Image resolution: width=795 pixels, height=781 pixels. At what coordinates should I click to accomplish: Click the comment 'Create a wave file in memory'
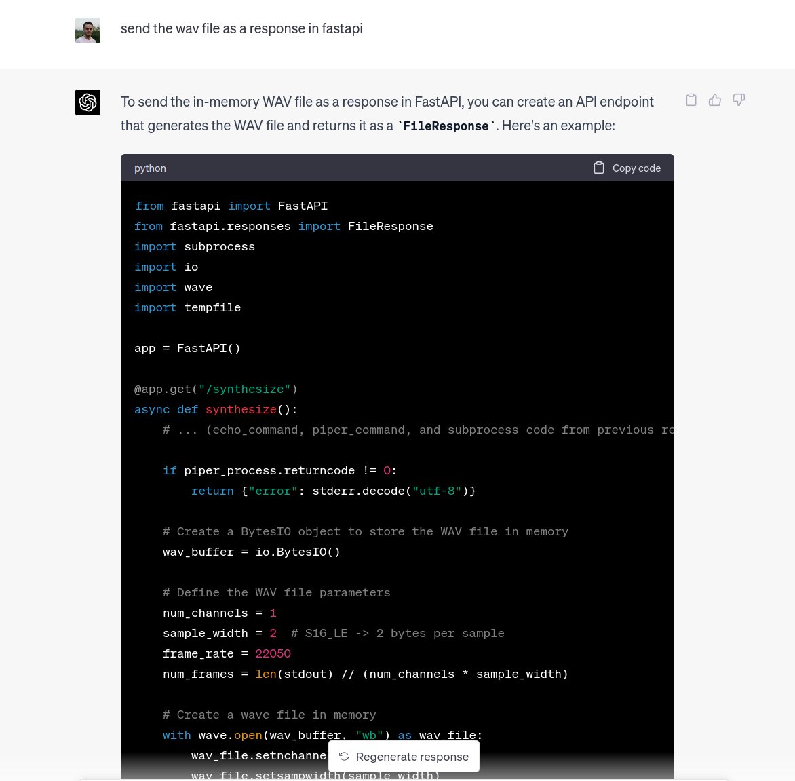tap(270, 715)
